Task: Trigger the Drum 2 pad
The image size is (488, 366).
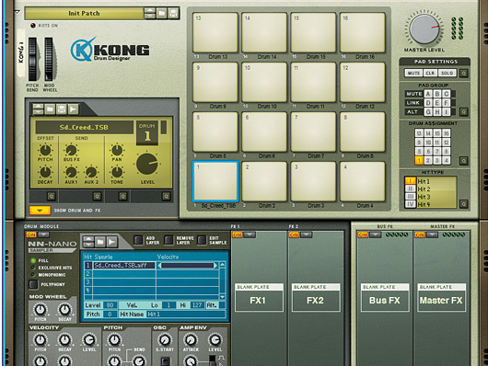Action: (x=264, y=181)
